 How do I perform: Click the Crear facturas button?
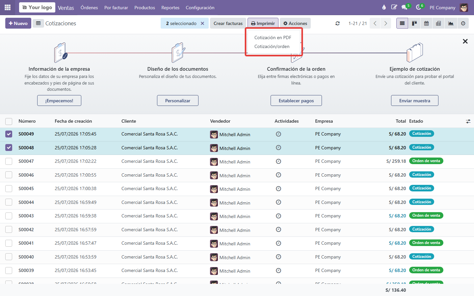coord(228,23)
